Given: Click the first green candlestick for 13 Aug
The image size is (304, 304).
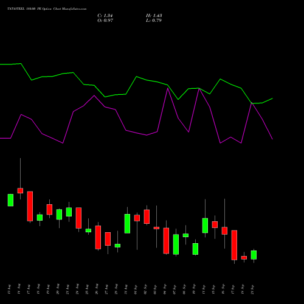Looking at the screenshot, I should 10,200.
